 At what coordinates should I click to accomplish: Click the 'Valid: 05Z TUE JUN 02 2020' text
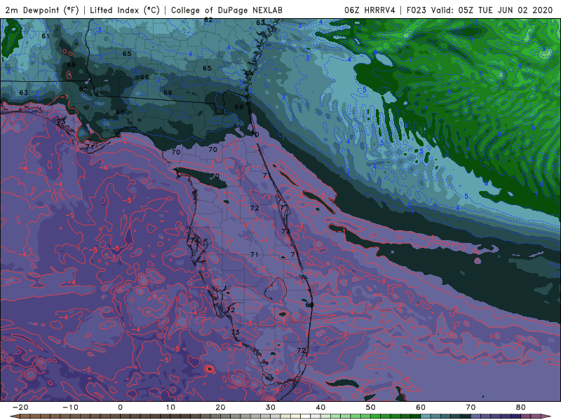[492, 10]
